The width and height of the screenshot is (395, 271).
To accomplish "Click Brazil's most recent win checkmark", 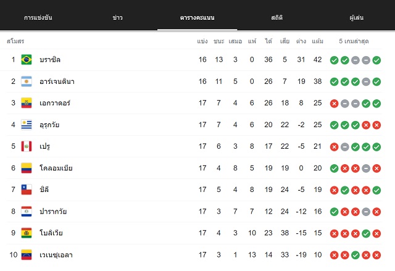I will point(376,60).
